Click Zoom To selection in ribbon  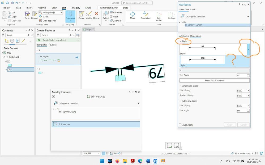pos(116,21)
